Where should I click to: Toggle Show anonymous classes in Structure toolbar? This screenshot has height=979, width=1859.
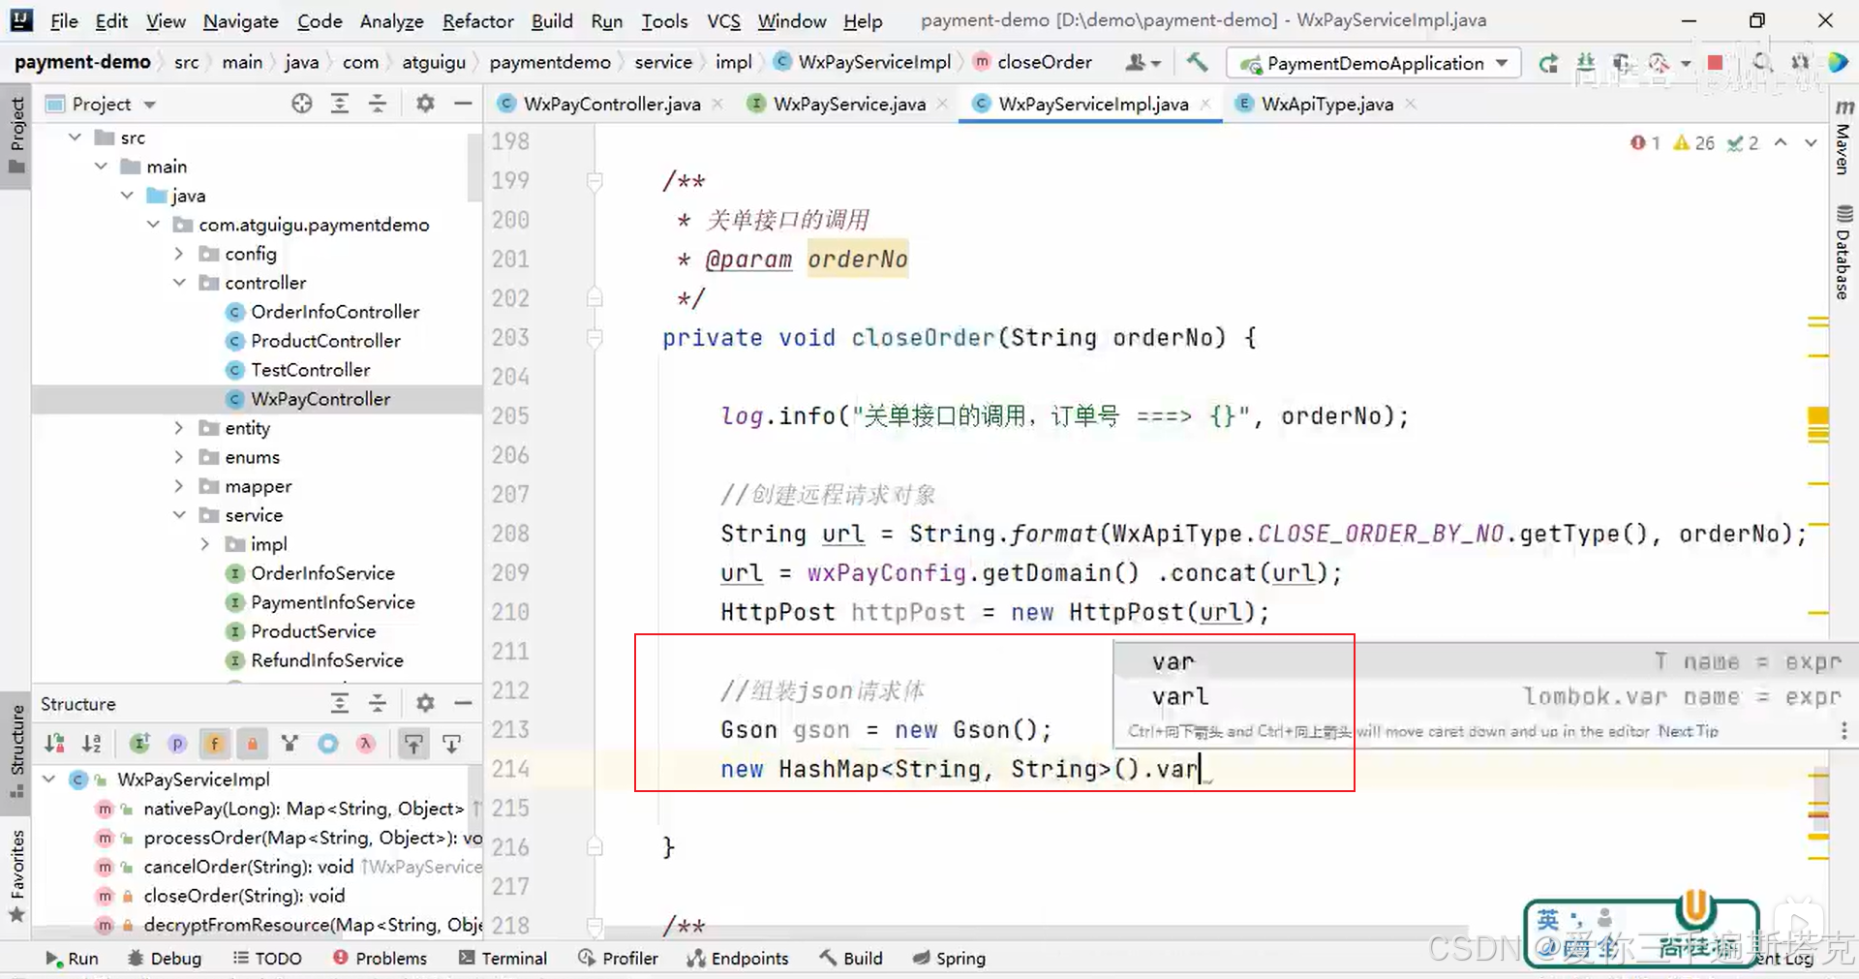(290, 744)
